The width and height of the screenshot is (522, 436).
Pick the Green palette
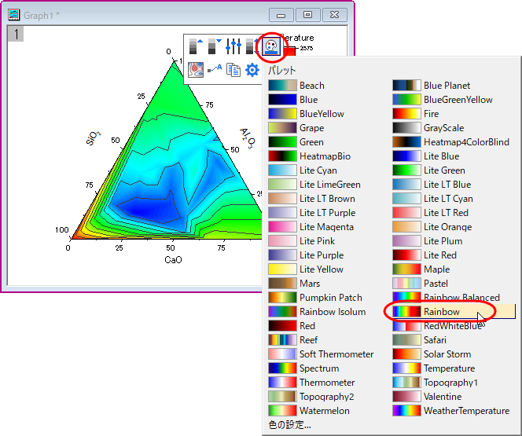296,142
